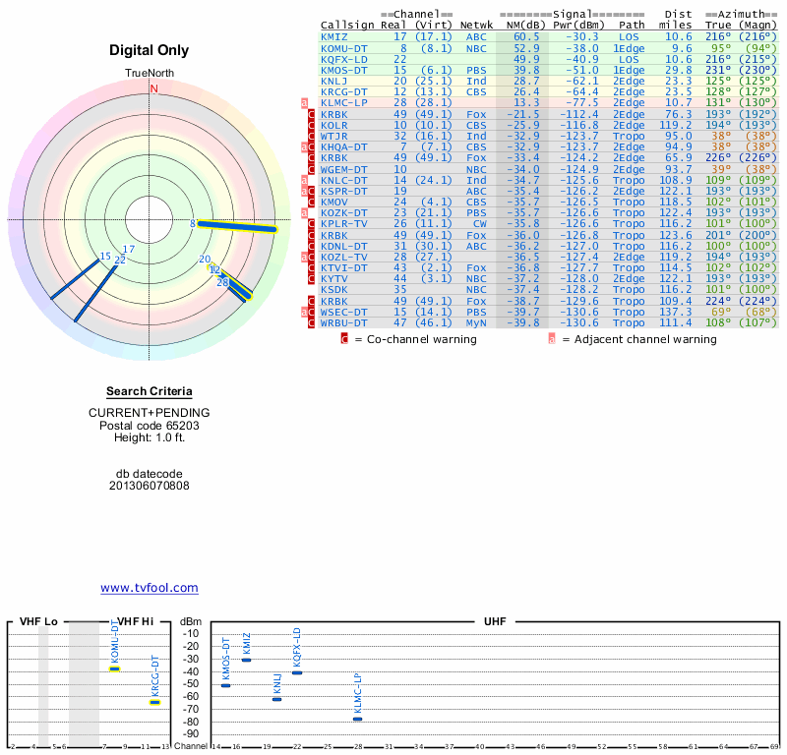
Task: Click the 'a' warning badge beside KOZK-DT
Action: (304, 212)
